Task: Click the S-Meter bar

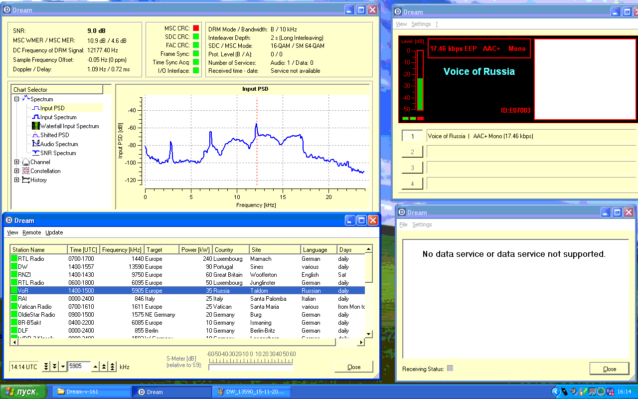Action: 251,368
